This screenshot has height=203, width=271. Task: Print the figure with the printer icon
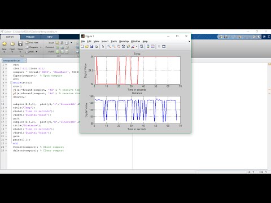point(97,47)
